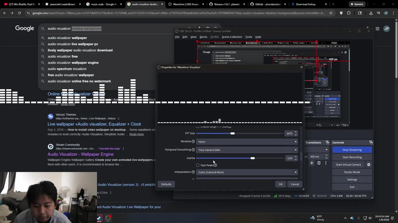Undock the Transitions panel
This screenshot has width=398, height=223.
[327, 142]
